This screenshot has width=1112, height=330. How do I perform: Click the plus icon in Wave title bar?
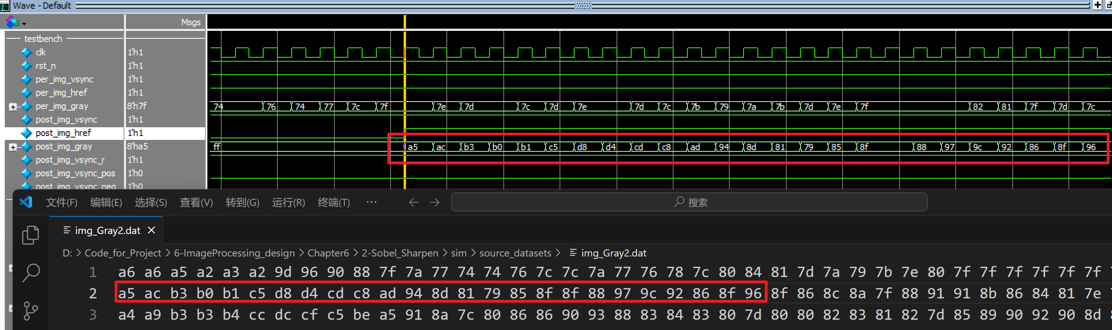coord(1097,5)
